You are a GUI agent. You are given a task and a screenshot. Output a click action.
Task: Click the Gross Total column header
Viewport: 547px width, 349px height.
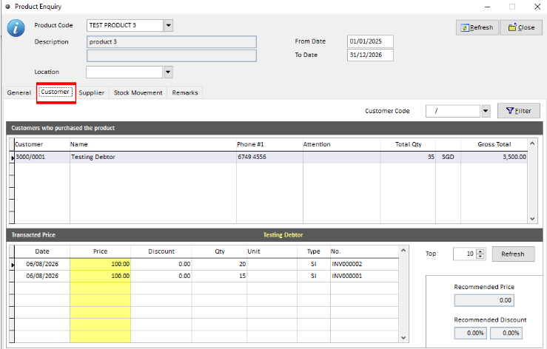pyautogui.click(x=494, y=144)
